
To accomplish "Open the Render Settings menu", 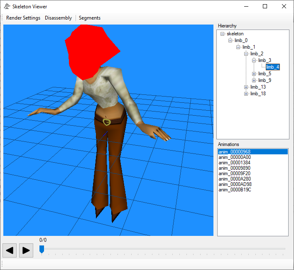I will click(23, 18).
